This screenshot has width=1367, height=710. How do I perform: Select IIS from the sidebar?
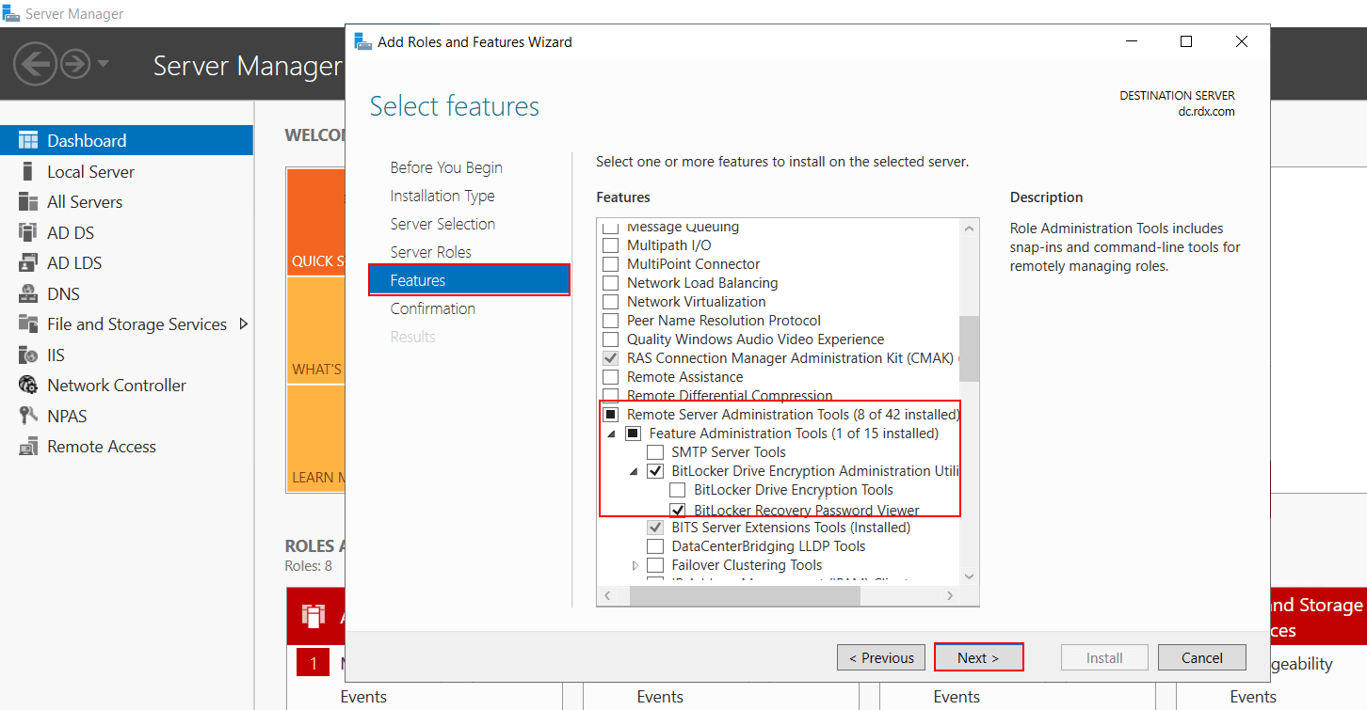[56, 355]
